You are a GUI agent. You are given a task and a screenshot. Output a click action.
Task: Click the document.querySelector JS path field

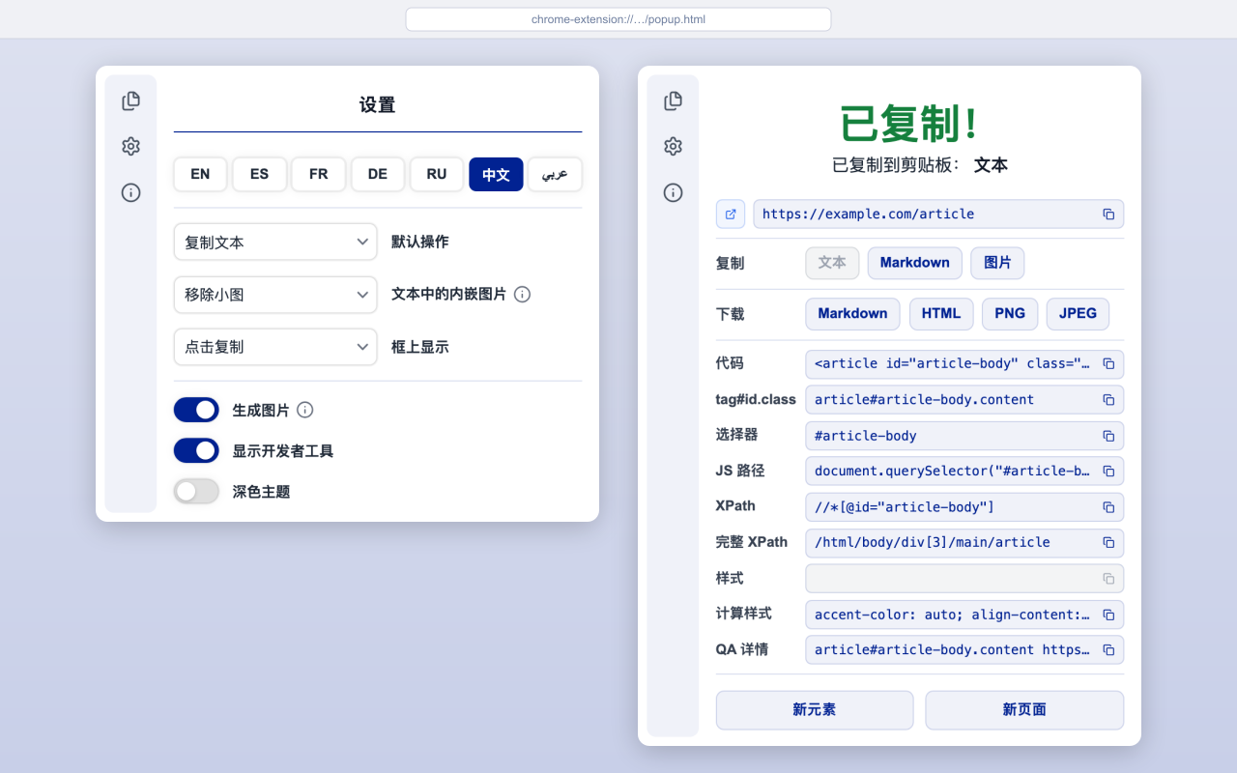point(964,472)
